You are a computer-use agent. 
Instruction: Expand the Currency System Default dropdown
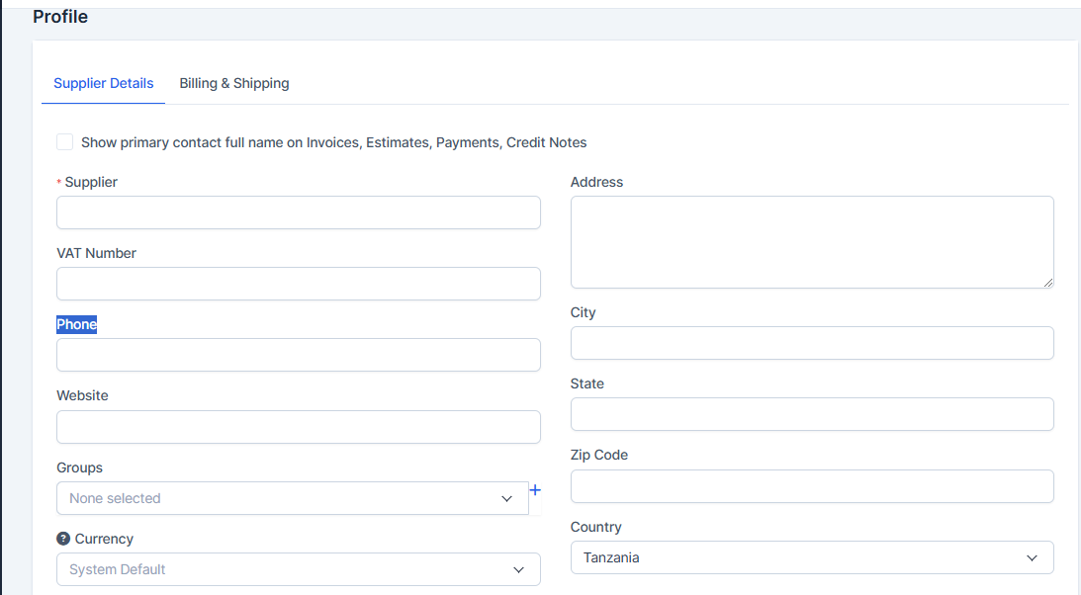coord(298,569)
